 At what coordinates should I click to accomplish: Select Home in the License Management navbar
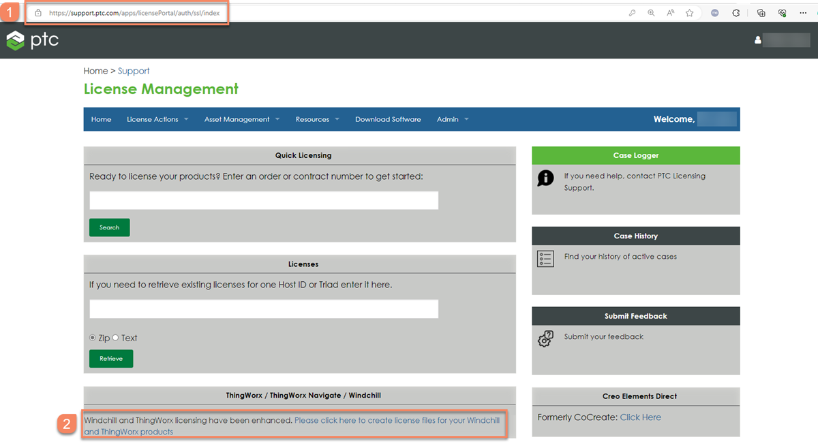[101, 119]
